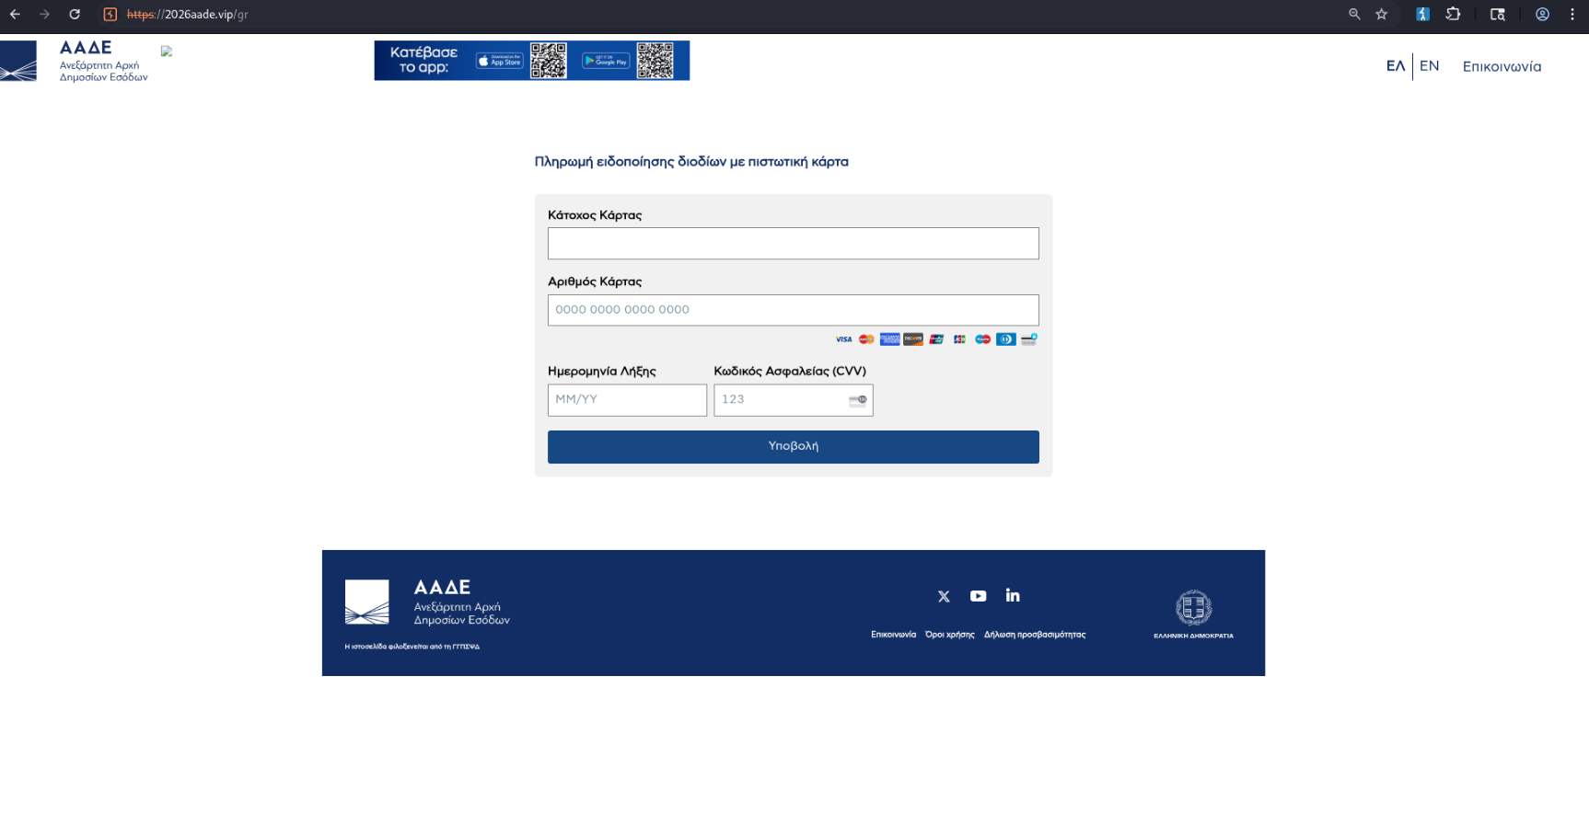The width and height of the screenshot is (1589, 826).
Task: Open the browser three-dot menu
Action: pyautogui.click(x=1572, y=14)
